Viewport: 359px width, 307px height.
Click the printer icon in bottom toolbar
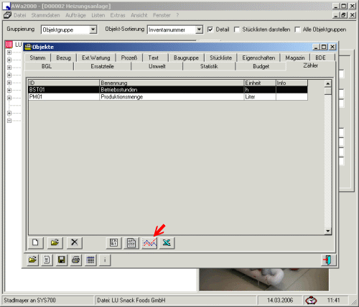click(76, 260)
